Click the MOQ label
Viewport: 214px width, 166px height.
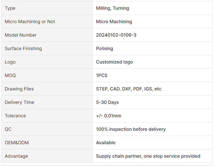click(10, 75)
